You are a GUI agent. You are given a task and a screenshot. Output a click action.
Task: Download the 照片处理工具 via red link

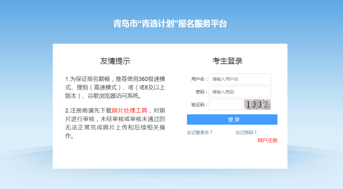pyautogui.click(x=130, y=111)
